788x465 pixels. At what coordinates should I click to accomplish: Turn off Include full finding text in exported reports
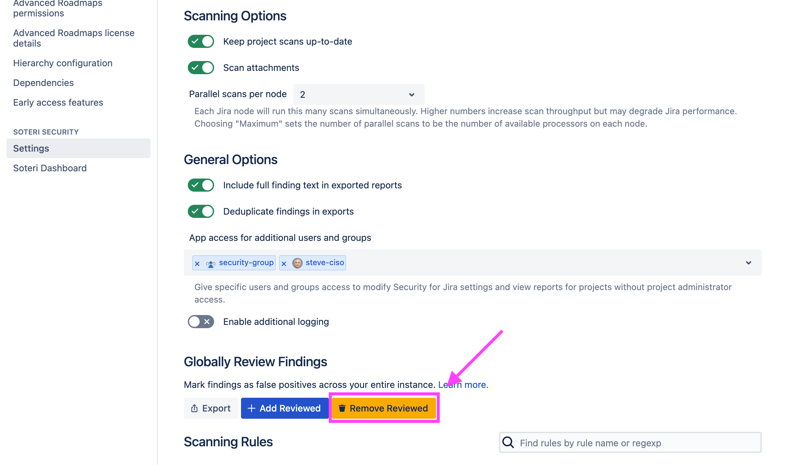pyautogui.click(x=201, y=185)
